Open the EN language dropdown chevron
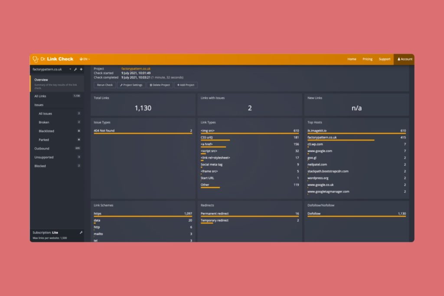The height and width of the screenshot is (296, 444). click(x=89, y=59)
